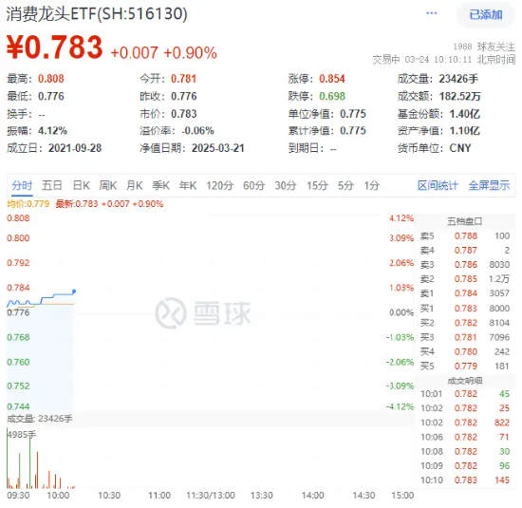
Task: Select the 买5 order row at 0.779
Action: 465,367
